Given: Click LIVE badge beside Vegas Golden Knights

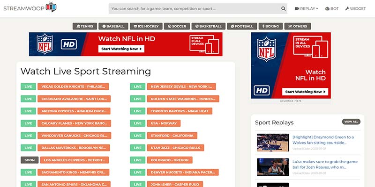Looking at the screenshot, I should pos(28,86).
